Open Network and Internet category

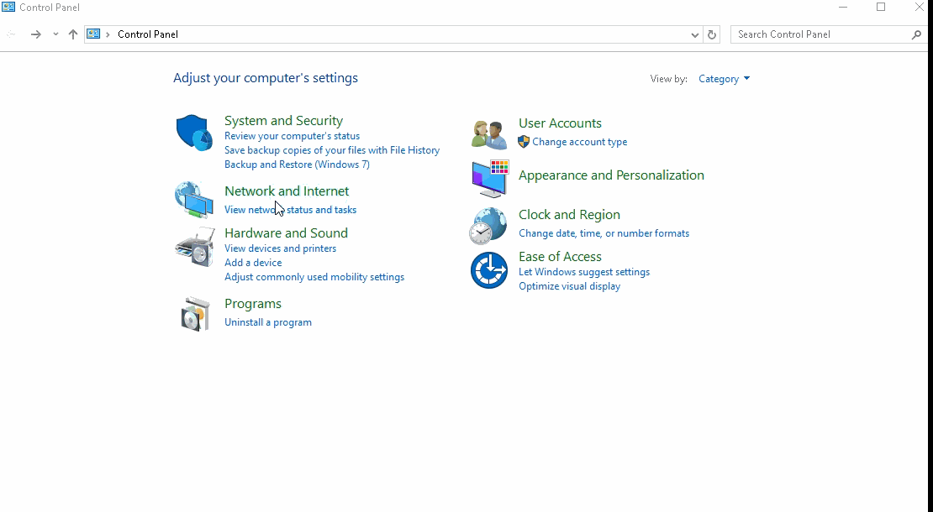287,191
